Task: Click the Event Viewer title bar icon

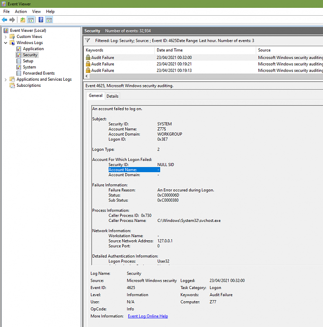Action: tap(3, 4)
